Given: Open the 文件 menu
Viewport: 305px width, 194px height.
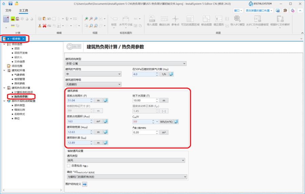Looking at the screenshot, I should (8, 10).
